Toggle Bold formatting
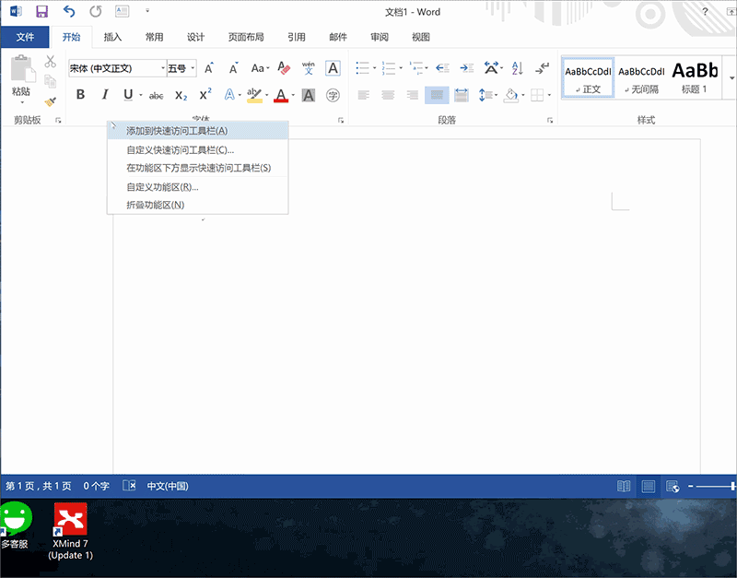Viewport: 737px width, 578px height. pos(80,95)
